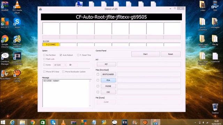
Task: Click the CSC file path field
Action: pos(149,92)
